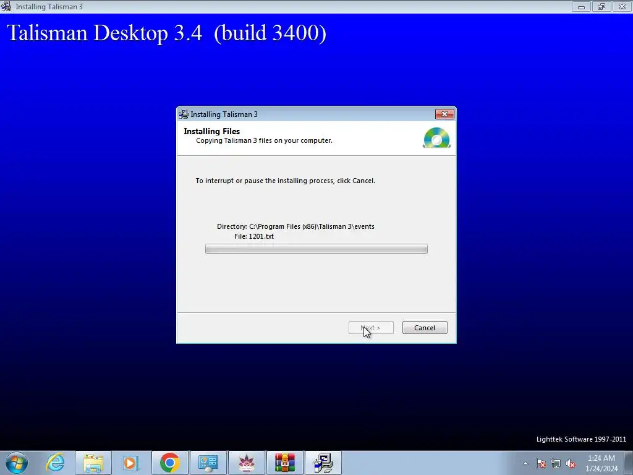Close the main Installing Talisman 3 window

click(622, 6)
